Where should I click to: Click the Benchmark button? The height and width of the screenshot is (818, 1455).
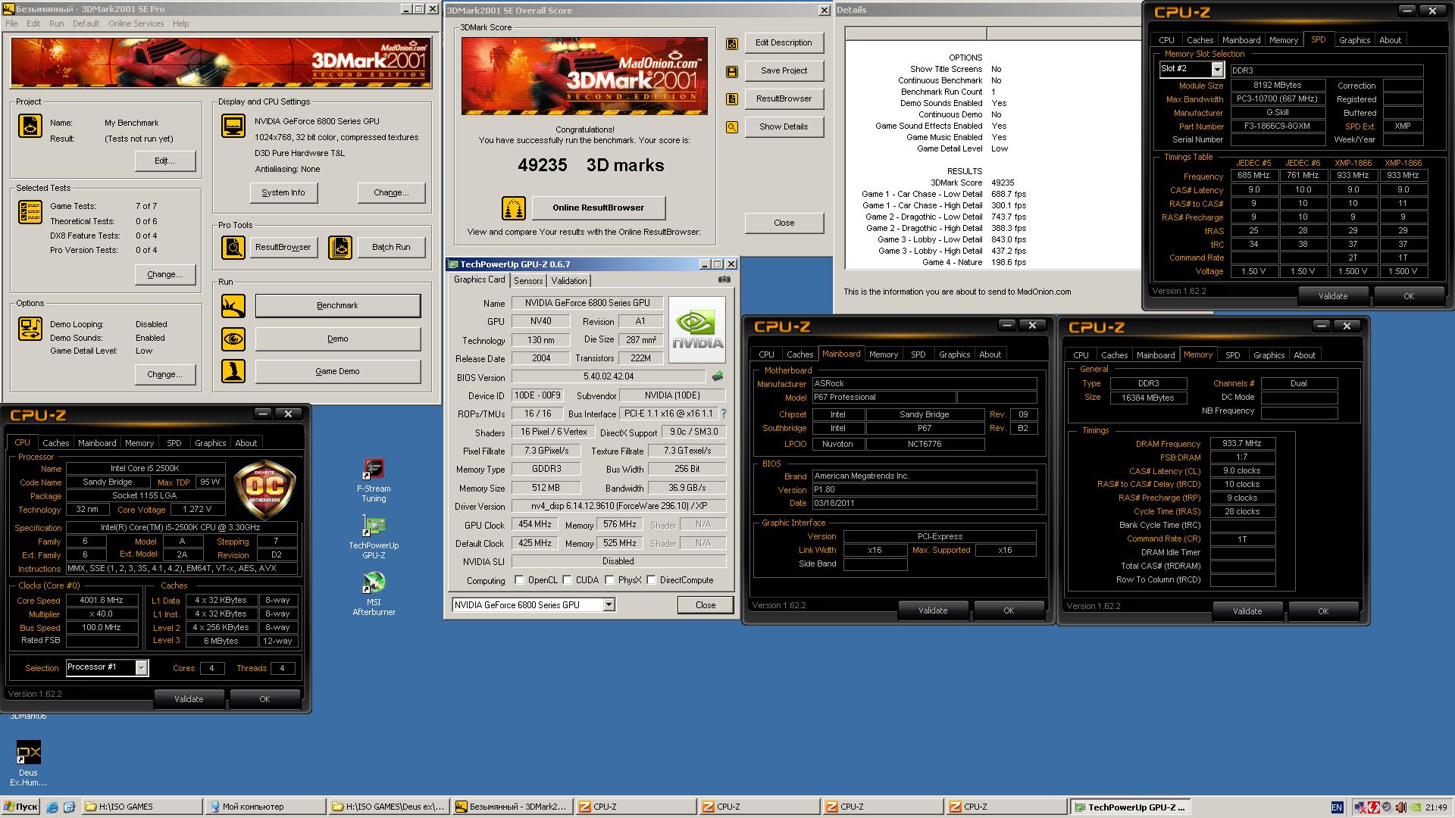pos(338,305)
